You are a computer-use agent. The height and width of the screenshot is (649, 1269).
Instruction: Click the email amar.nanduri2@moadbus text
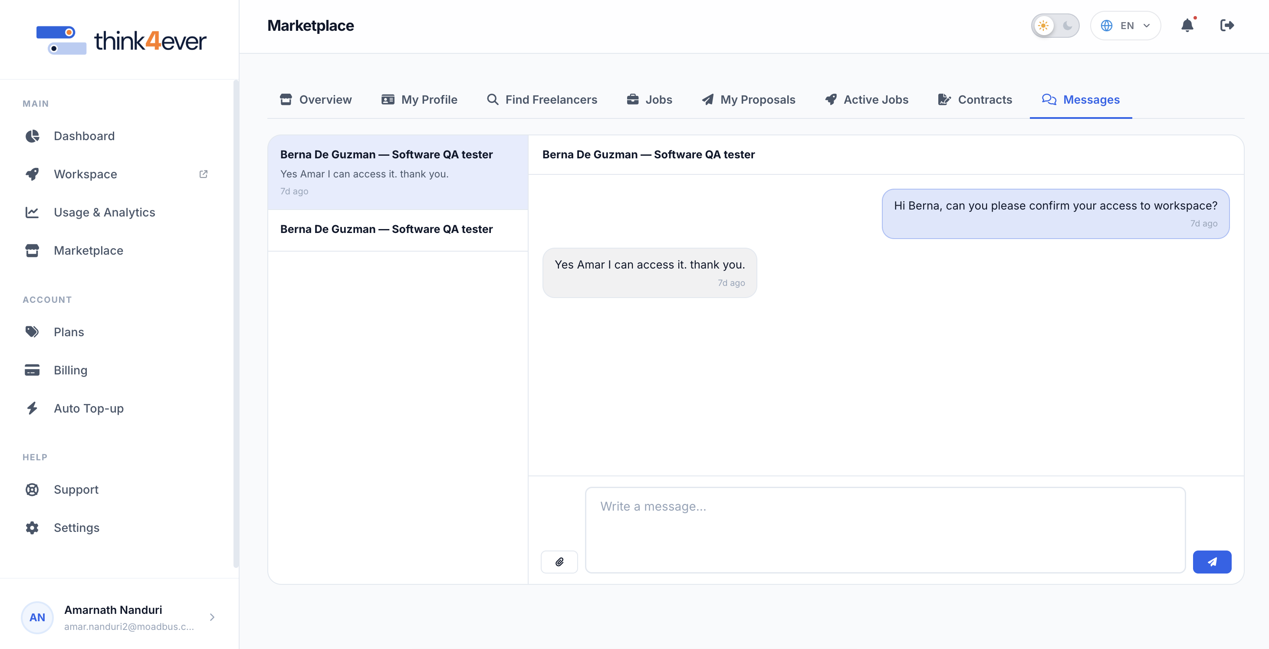click(128, 626)
